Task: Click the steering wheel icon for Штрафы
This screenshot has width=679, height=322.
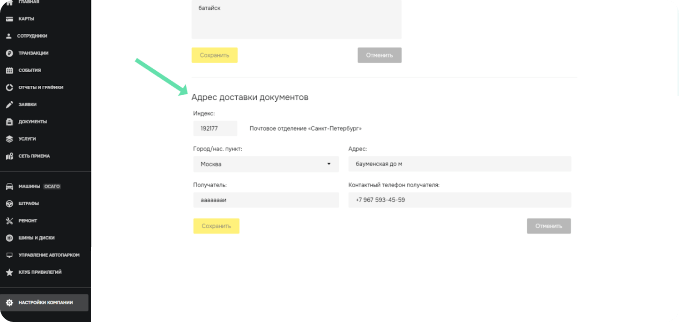Action: (x=9, y=203)
